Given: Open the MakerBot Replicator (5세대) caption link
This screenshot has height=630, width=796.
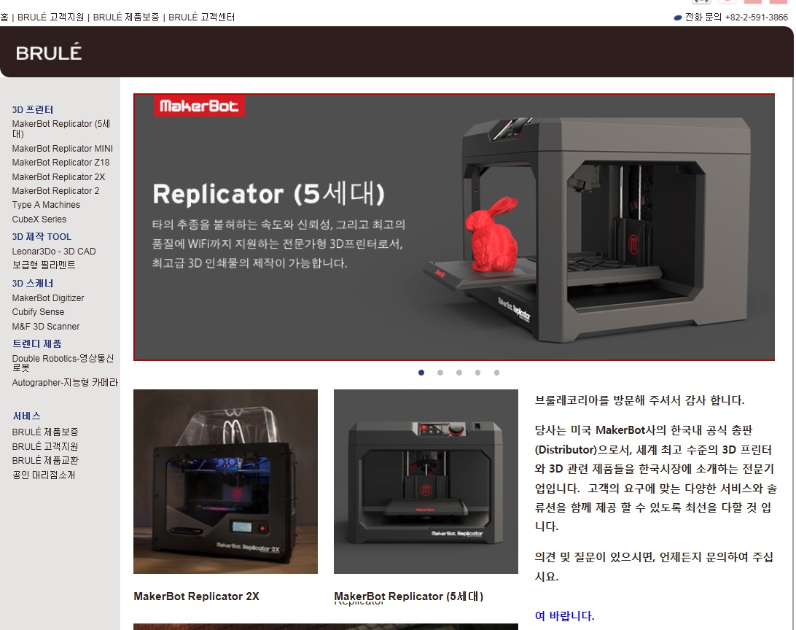Looking at the screenshot, I should click(x=409, y=596).
